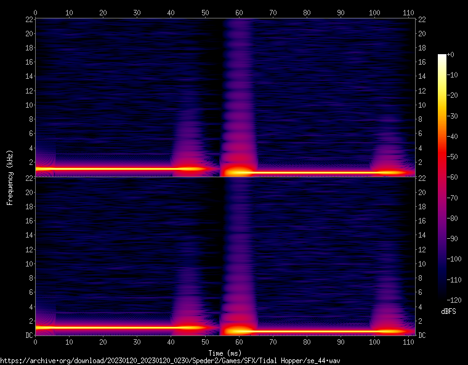Click the 60 ms tick on the top time axis

(238, 12)
